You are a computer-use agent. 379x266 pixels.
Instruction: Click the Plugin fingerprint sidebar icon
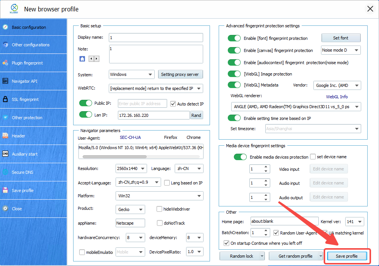(5, 63)
